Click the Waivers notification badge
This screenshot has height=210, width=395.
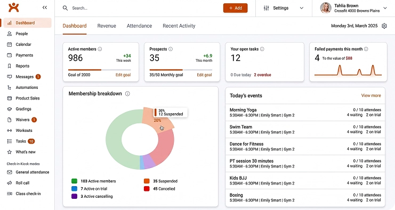click(x=34, y=120)
